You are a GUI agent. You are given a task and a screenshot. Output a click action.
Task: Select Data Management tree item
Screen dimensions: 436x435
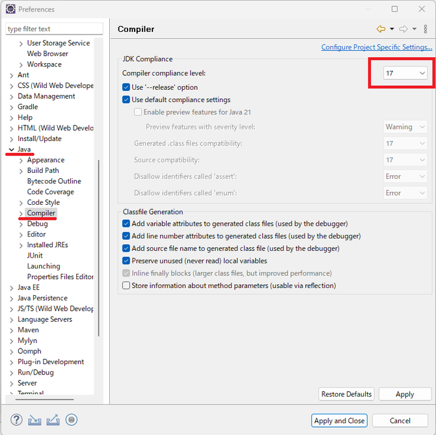46,96
